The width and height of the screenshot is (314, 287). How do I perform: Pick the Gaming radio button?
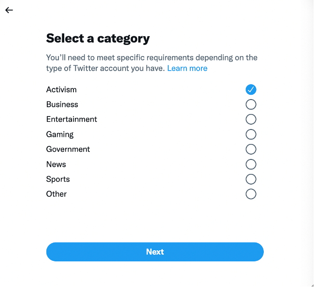tap(251, 134)
